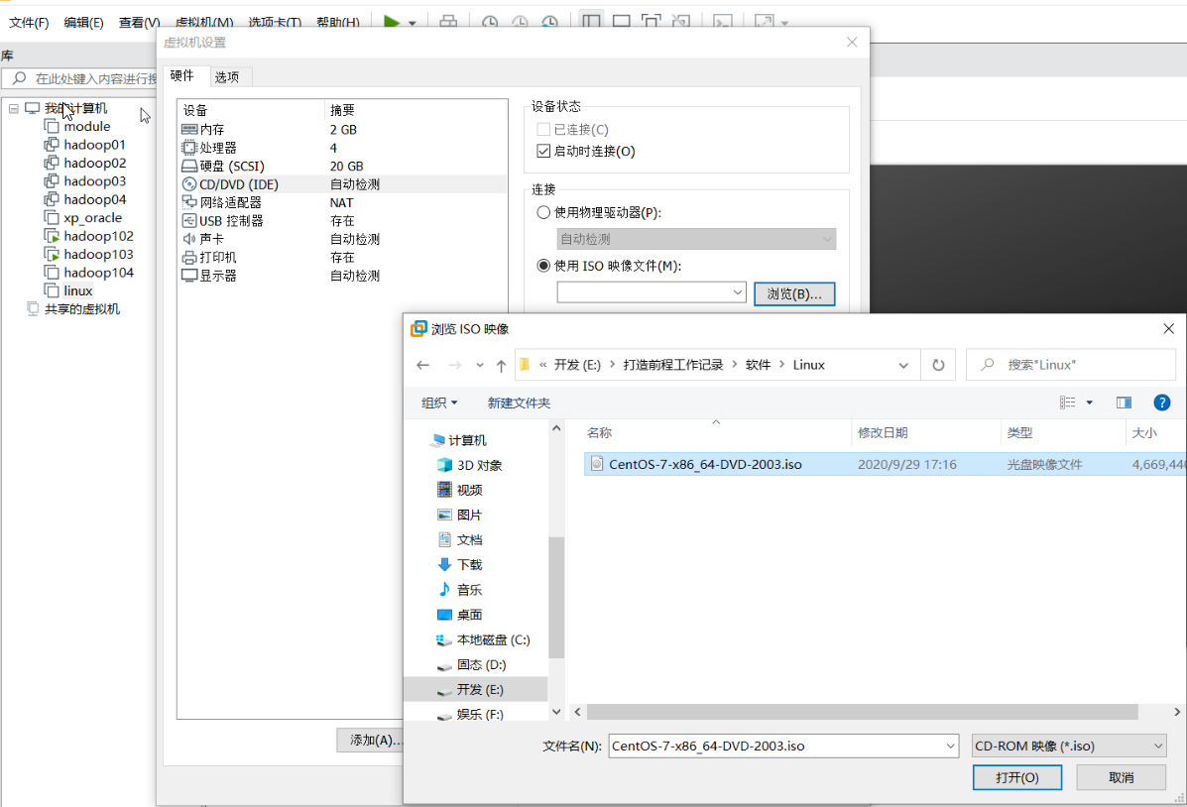The image size is (1187, 807).
Task: Open 桌面 desktop in navigation pane
Action: 469,615
